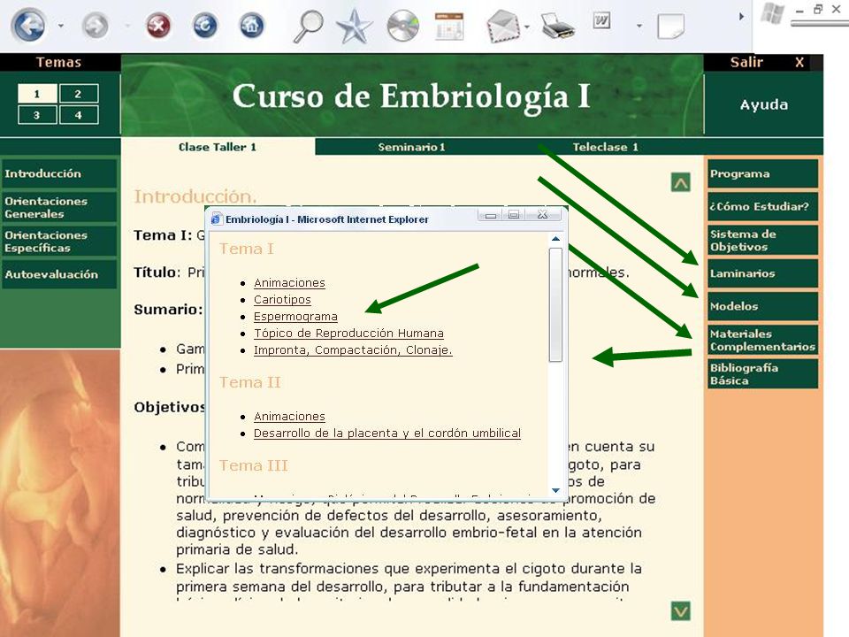Open the Modelos menu item
The width and height of the screenshot is (849, 637).
pos(763,306)
